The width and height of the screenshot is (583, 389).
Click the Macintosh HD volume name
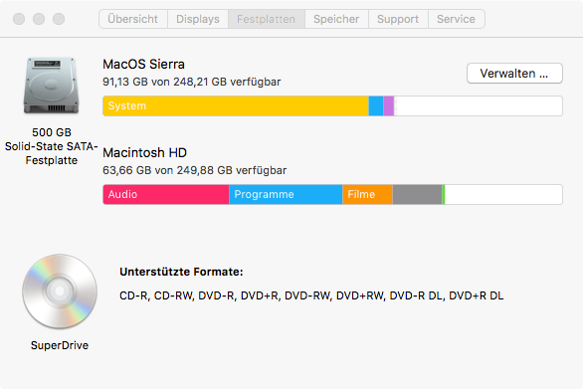click(144, 152)
